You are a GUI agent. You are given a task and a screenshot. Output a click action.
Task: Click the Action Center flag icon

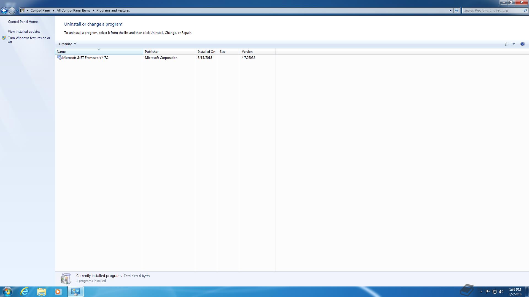(488, 292)
